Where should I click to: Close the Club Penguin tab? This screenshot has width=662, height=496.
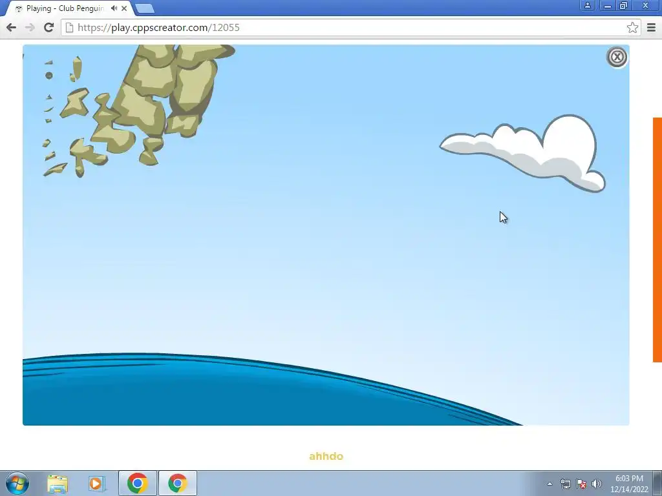124,8
